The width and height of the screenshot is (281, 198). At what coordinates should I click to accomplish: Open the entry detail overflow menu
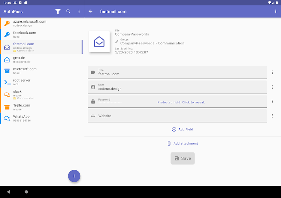pyautogui.click(x=275, y=11)
